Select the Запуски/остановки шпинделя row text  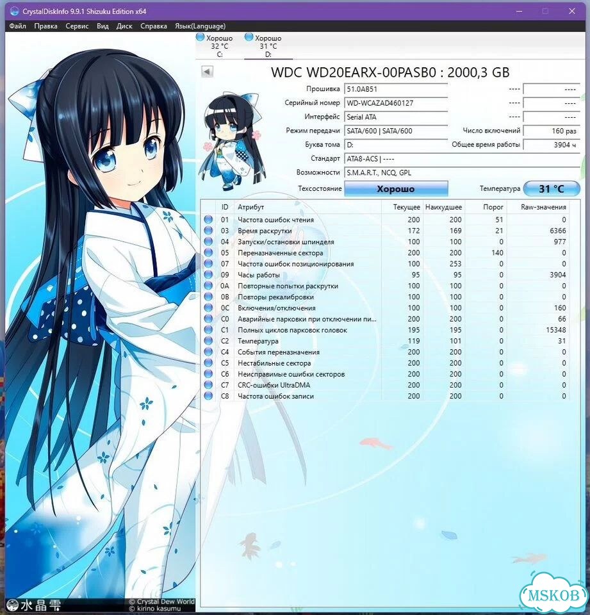(x=286, y=242)
